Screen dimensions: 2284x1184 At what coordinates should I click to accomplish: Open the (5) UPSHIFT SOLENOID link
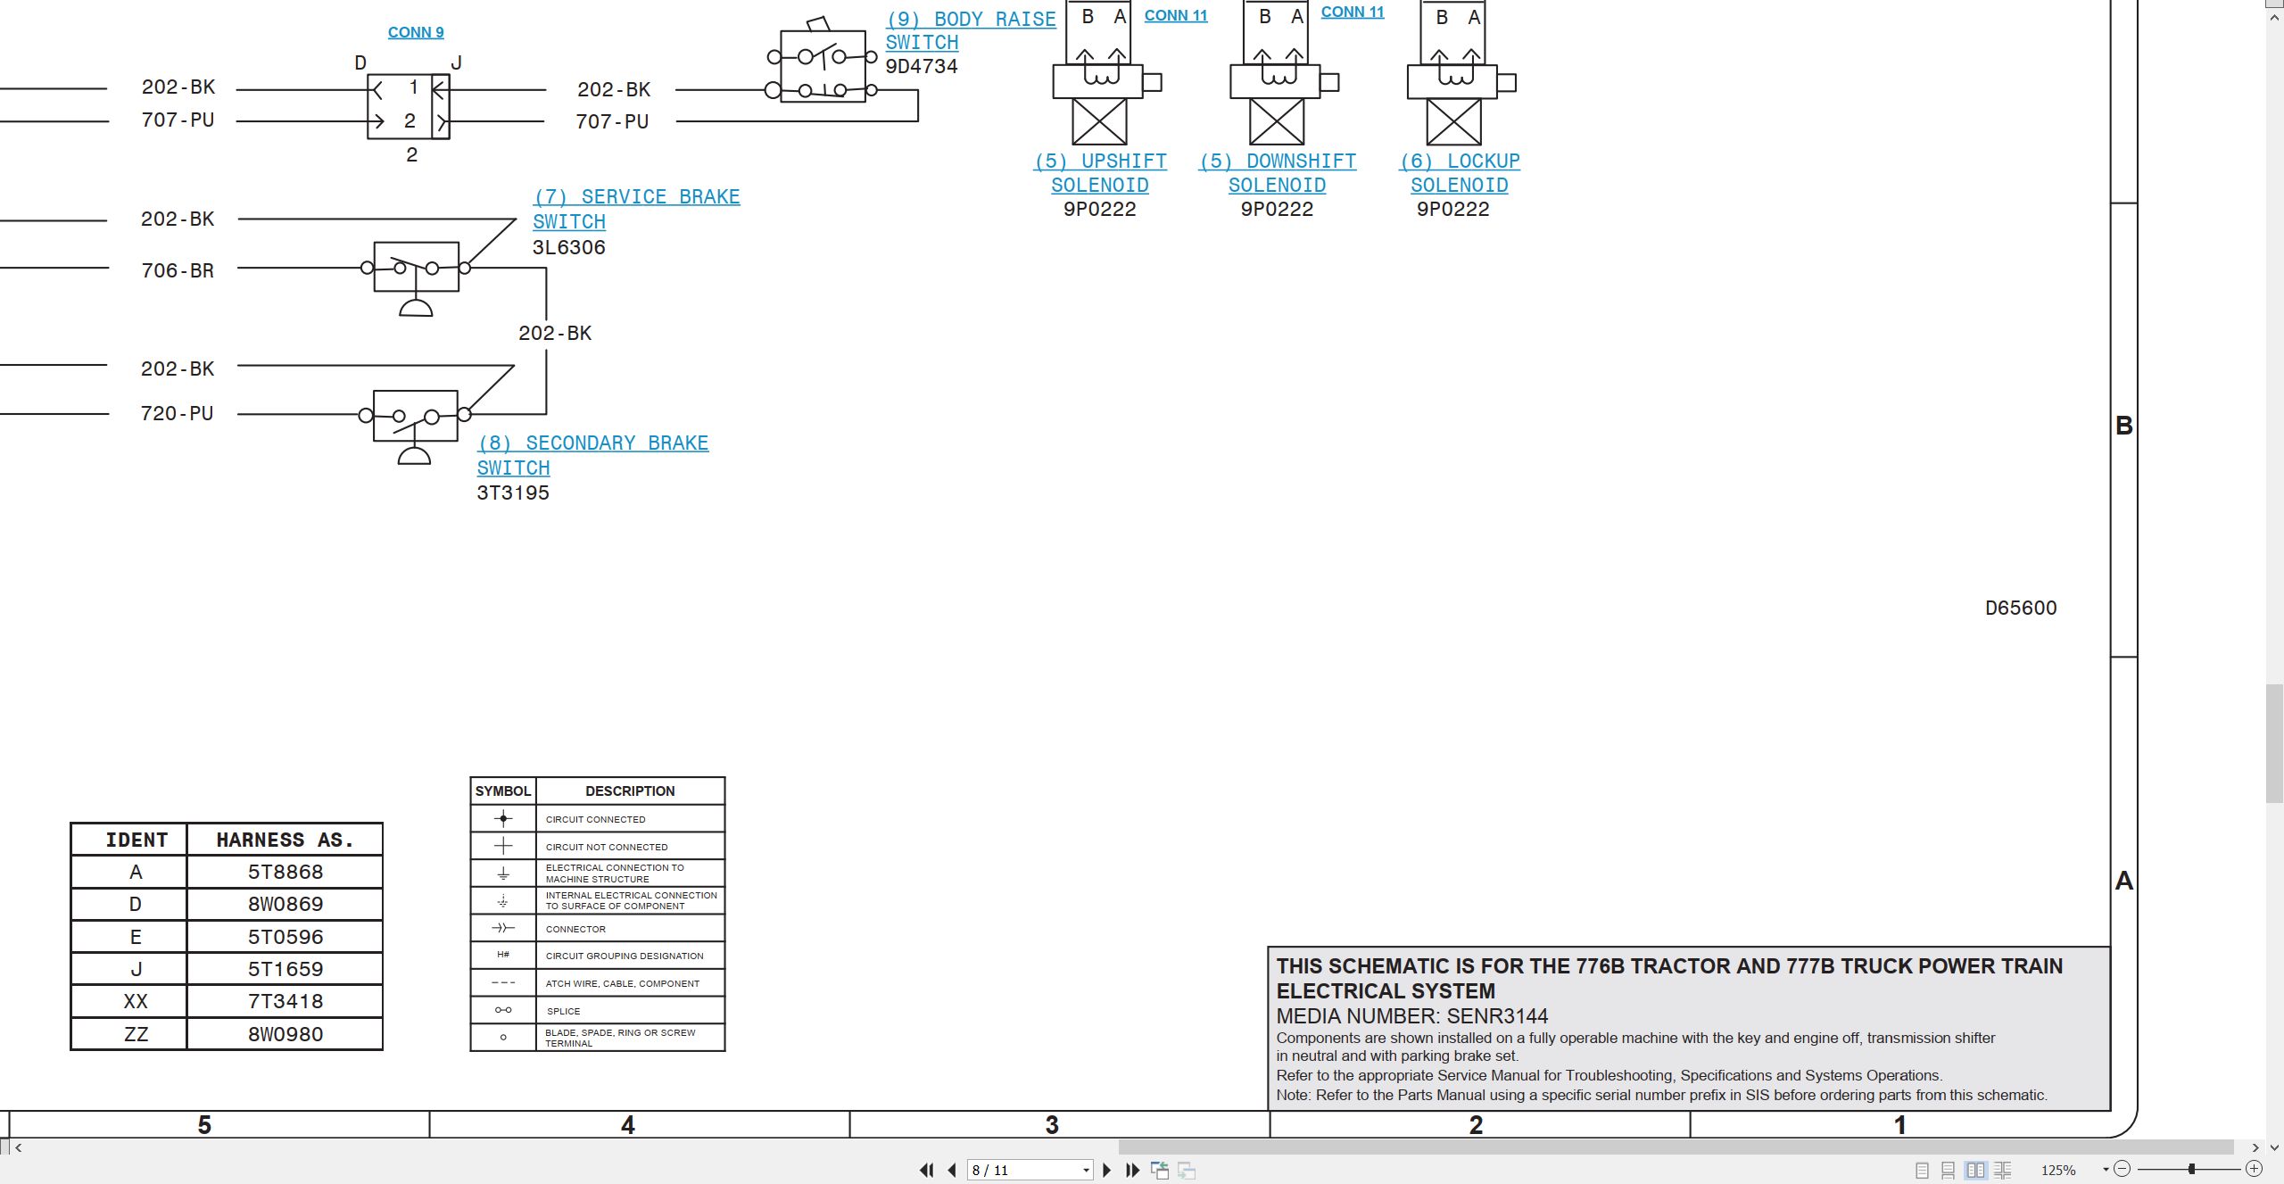pyautogui.click(x=1100, y=173)
